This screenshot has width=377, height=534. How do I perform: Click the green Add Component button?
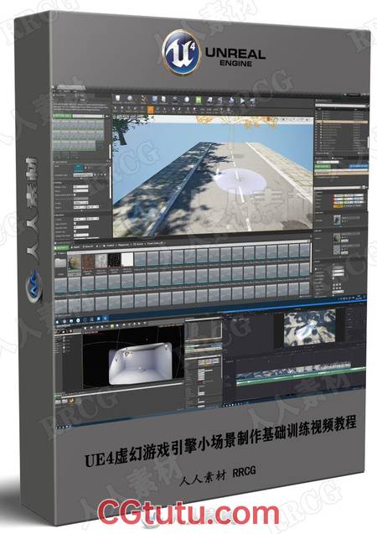click(323, 166)
